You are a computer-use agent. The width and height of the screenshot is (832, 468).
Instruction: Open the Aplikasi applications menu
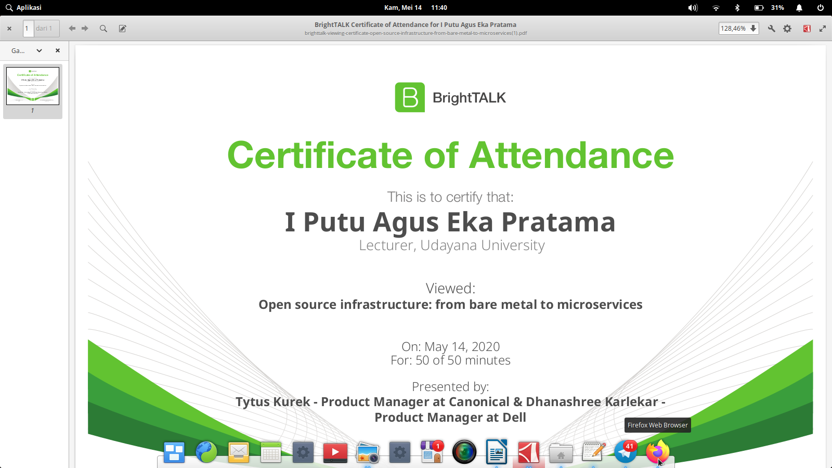pyautogui.click(x=23, y=8)
